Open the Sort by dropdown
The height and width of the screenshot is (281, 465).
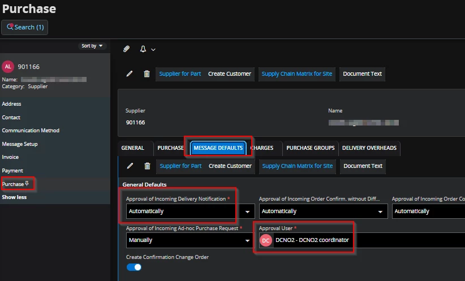(x=93, y=46)
